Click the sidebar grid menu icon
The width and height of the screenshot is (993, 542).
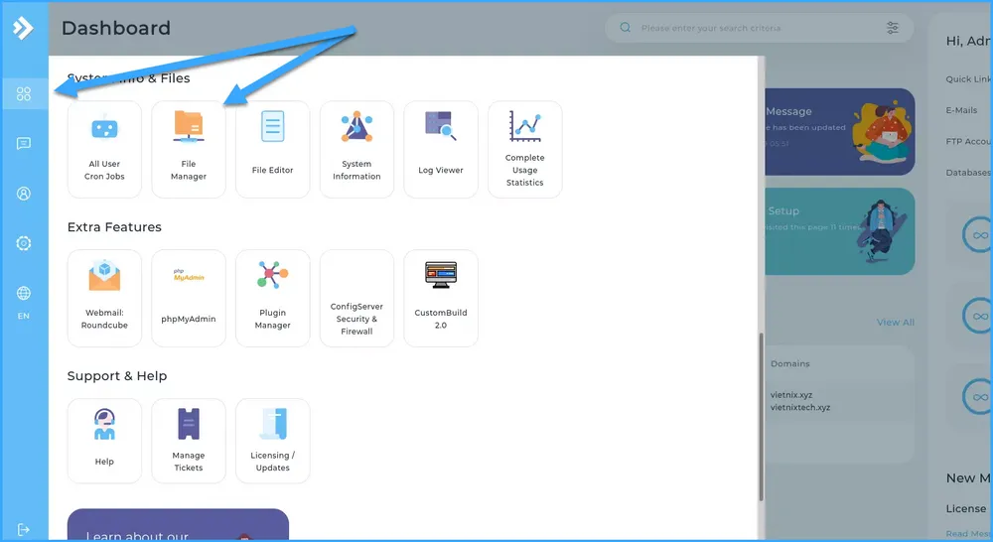[24, 94]
